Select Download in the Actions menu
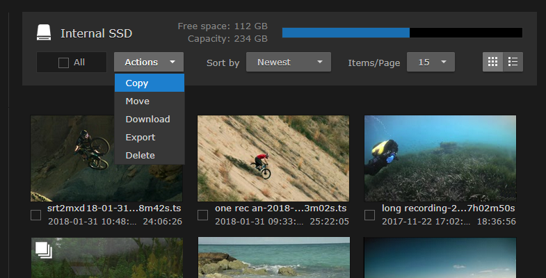The image size is (546, 278). (x=147, y=120)
